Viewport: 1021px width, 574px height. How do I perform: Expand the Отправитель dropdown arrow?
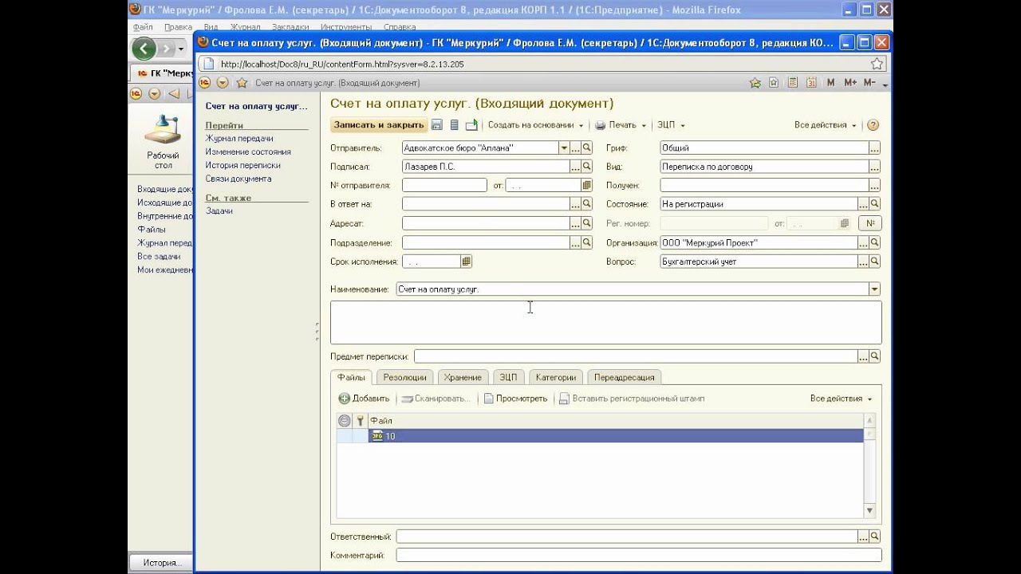(564, 147)
